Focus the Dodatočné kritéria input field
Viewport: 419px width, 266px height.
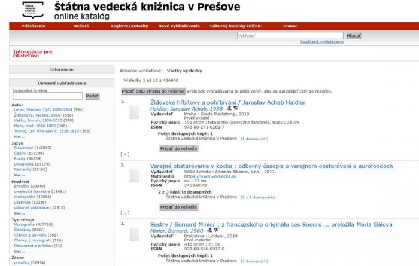[47, 96]
